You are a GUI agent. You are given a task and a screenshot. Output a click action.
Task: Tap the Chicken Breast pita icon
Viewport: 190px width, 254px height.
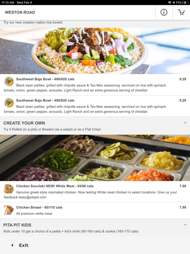(9, 210)
